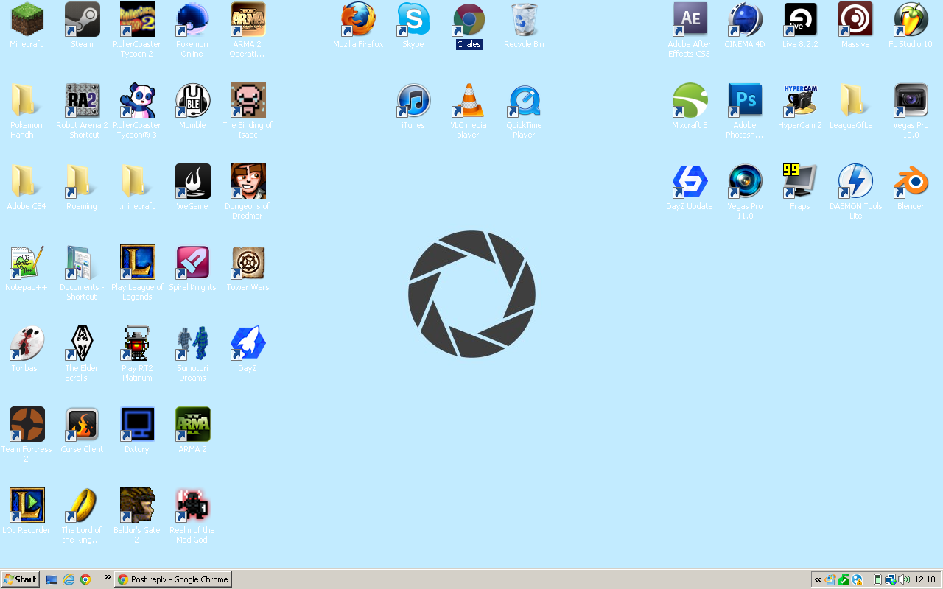Select the Vegas Pro 10.0 icon
The width and height of the screenshot is (943, 589).
coord(911,101)
